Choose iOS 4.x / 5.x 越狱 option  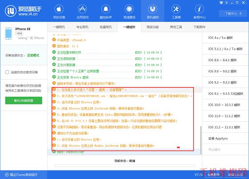226,38
